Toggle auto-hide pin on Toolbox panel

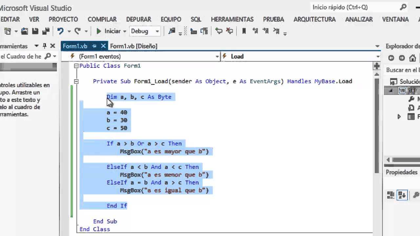[44, 46]
